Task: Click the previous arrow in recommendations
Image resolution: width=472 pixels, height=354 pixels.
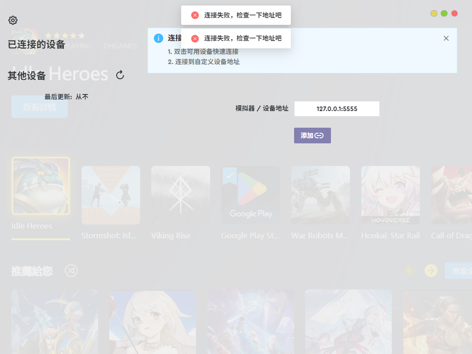Action: pyautogui.click(x=410, y=271)
